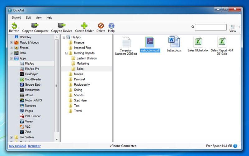Click the red Delete toolbar icon
Screen dimensions: 249x156
click(101, 26)
